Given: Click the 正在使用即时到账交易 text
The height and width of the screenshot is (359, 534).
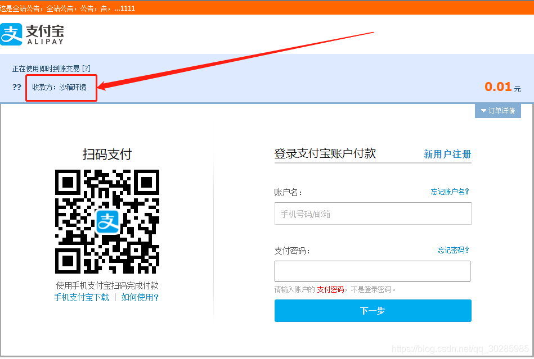Looking at the screenshot, I should 46,69.
